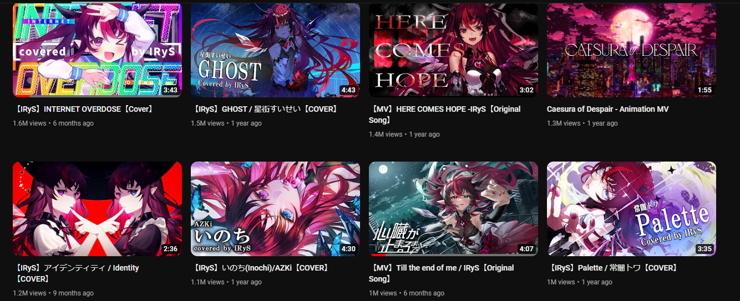Click the 3:43 duration badge

(170, 90)
